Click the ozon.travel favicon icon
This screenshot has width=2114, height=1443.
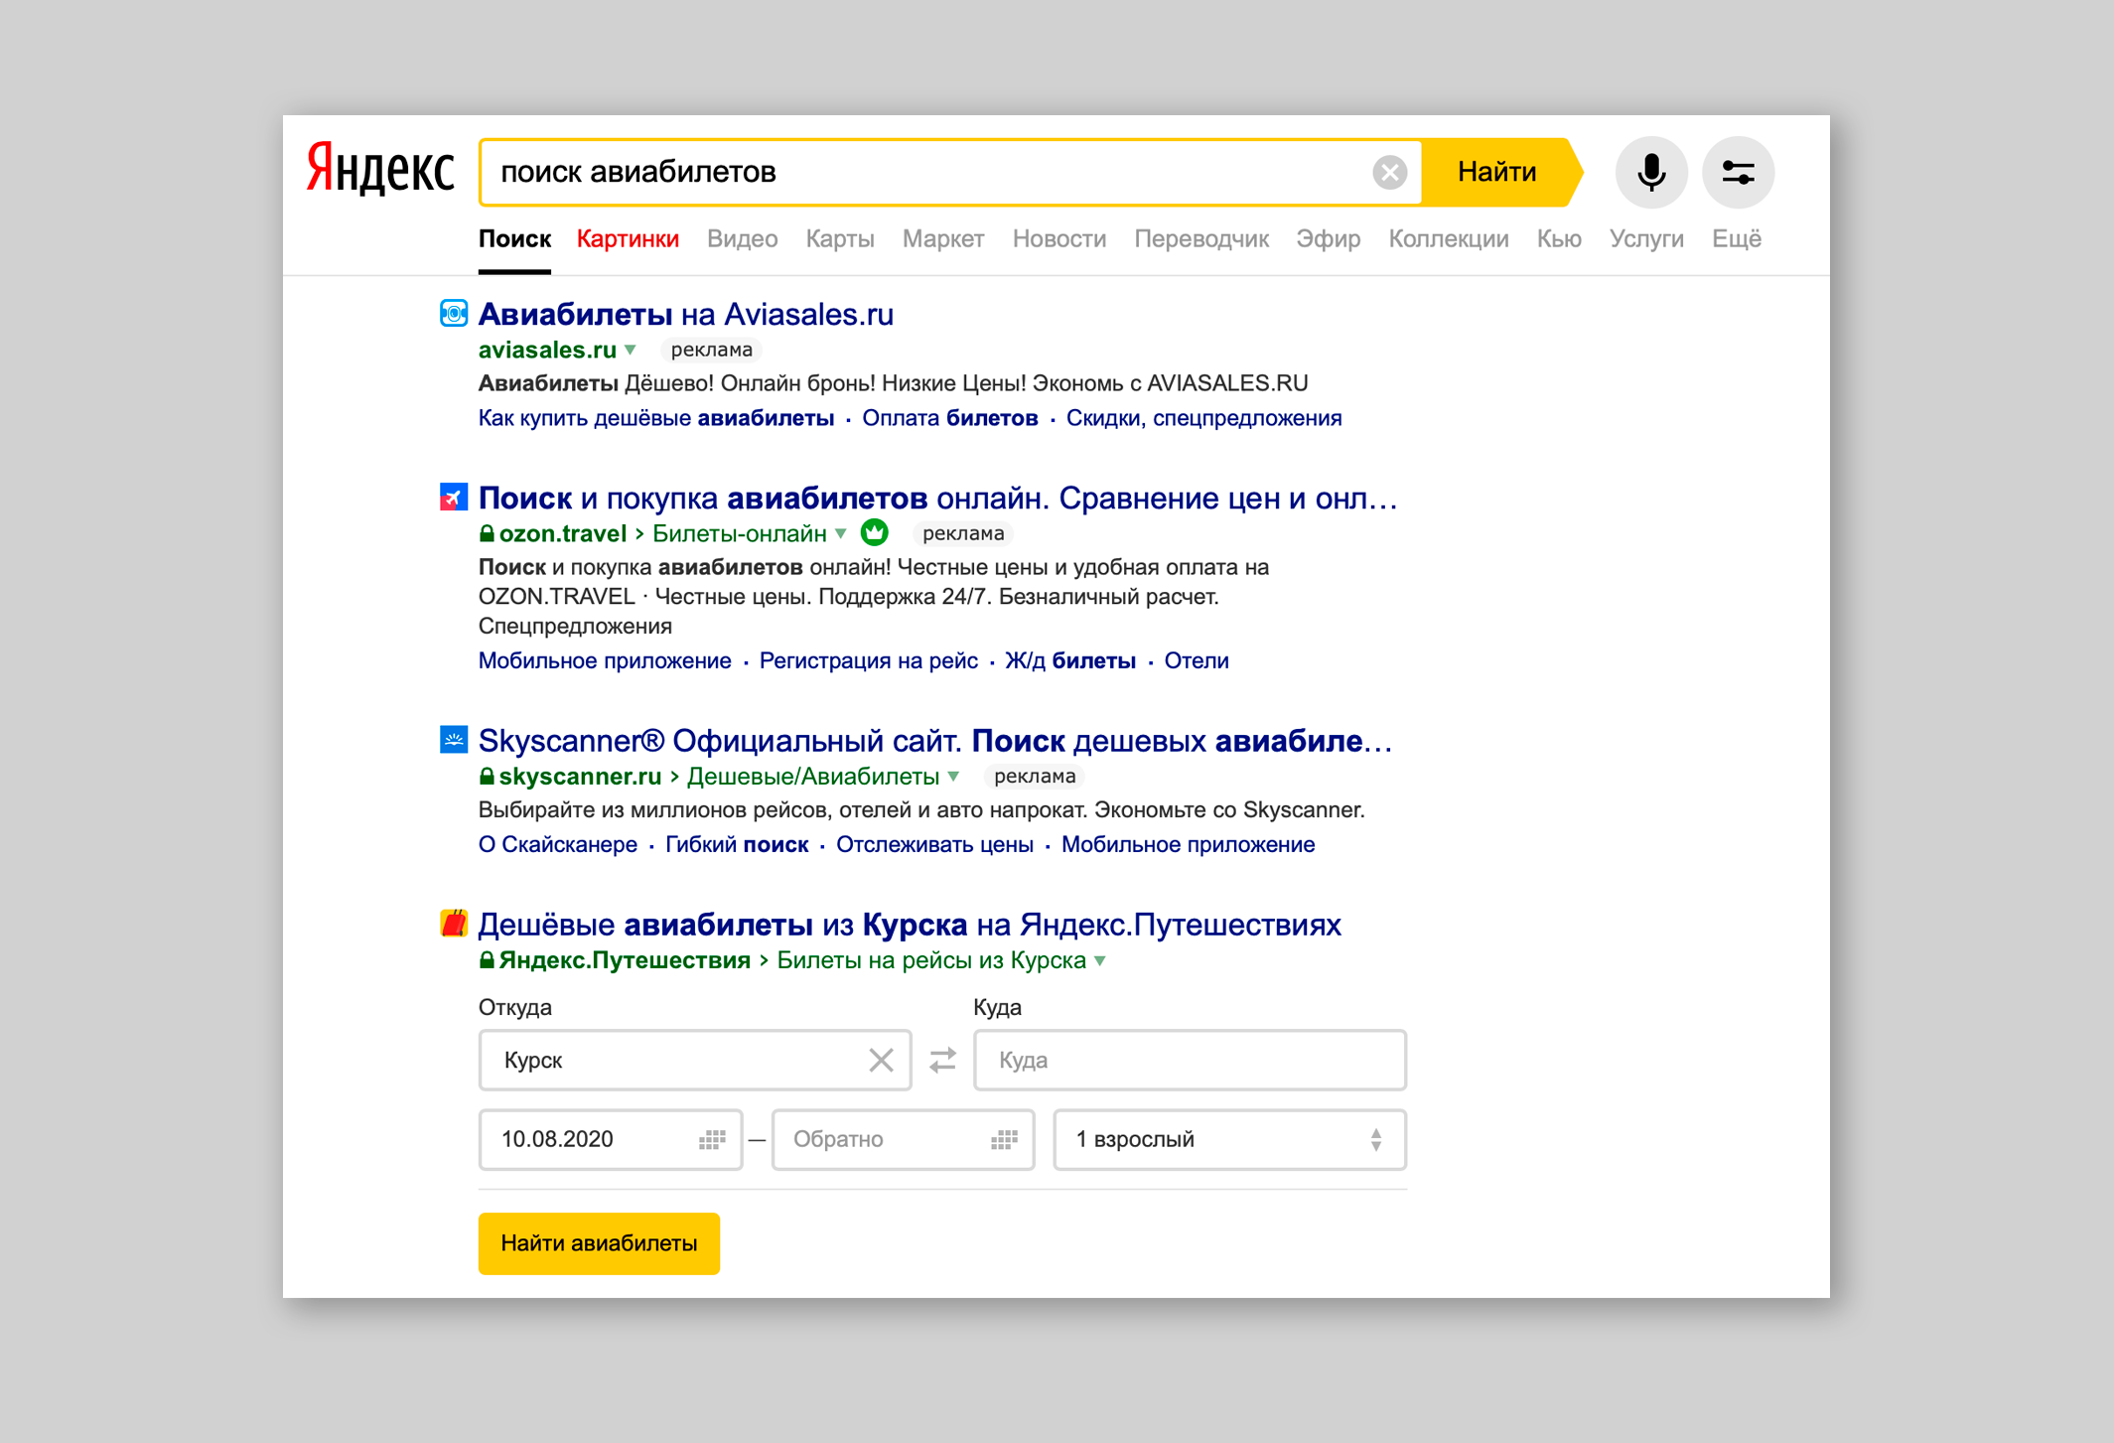tap(454, 498)
